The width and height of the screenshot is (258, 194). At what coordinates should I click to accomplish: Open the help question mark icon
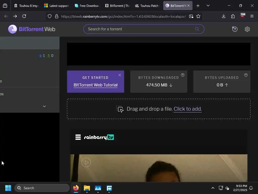[x=235, y=29]
